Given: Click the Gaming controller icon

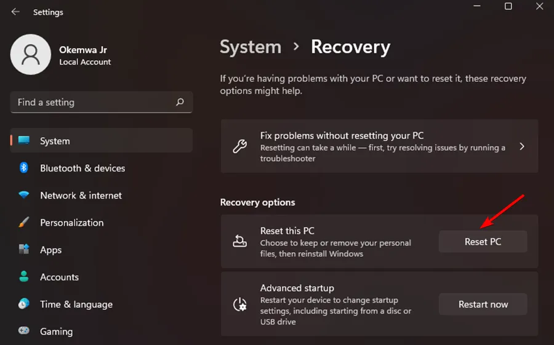Looking at the screenshot, I should [x=24, y=331].
